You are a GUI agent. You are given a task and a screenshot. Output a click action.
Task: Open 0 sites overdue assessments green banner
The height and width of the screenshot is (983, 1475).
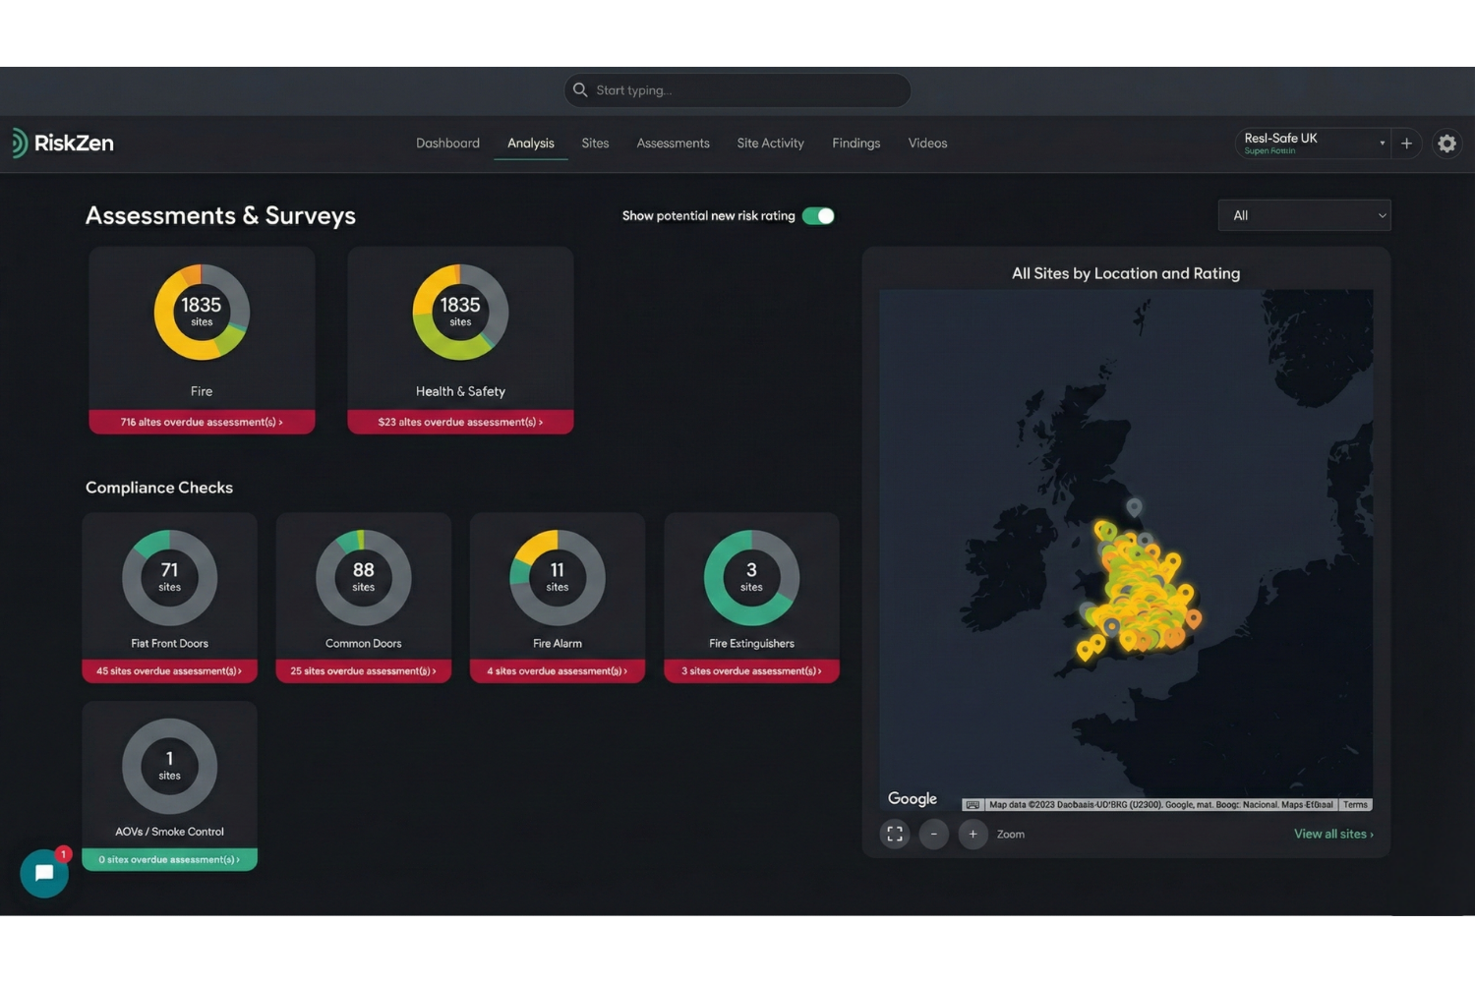(169, 859)
